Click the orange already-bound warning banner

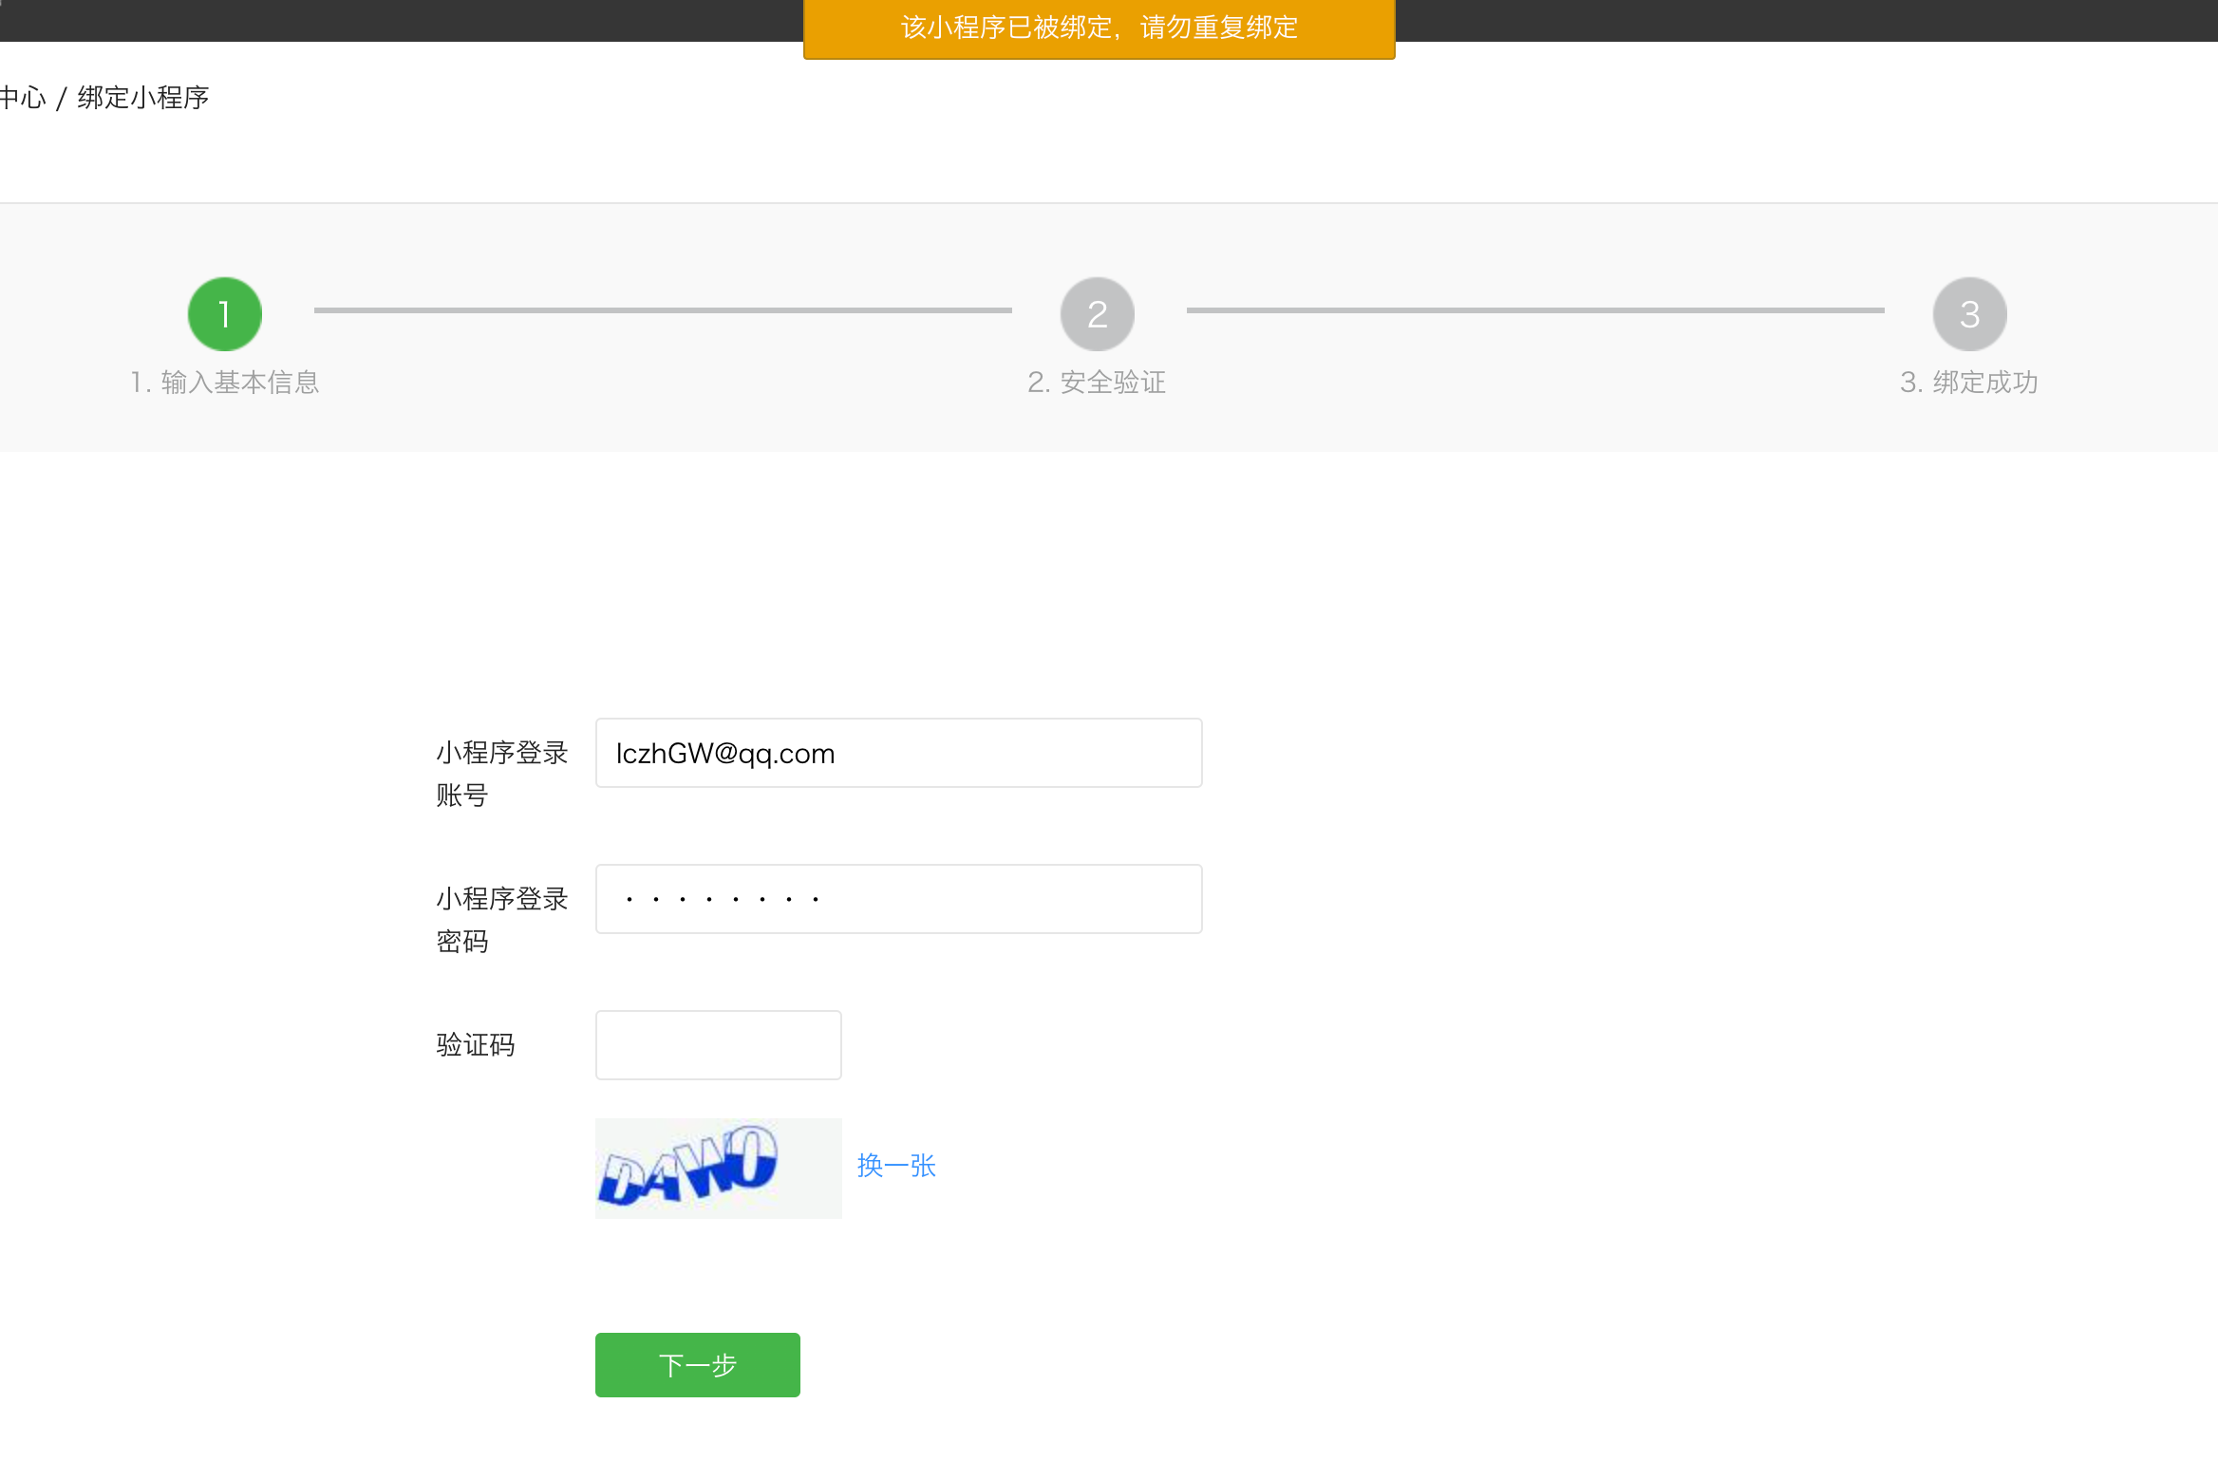1099,28
